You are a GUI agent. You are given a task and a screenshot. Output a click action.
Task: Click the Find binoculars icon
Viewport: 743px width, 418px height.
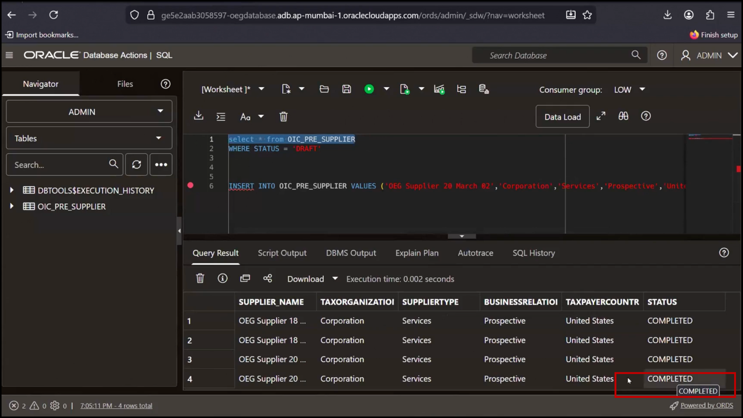coord(623,116)
